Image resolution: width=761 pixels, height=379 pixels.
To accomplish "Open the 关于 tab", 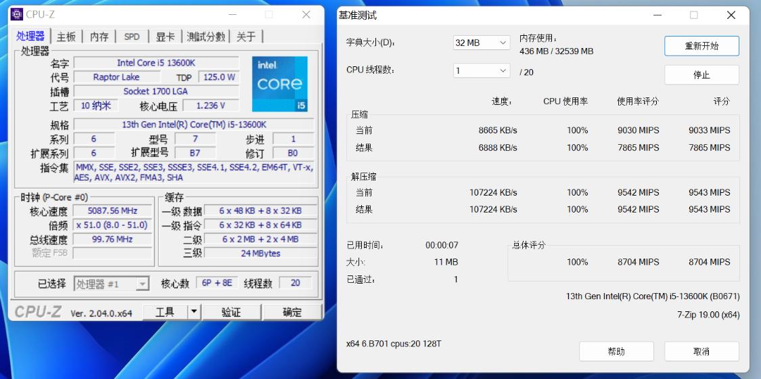I will 246,37.
